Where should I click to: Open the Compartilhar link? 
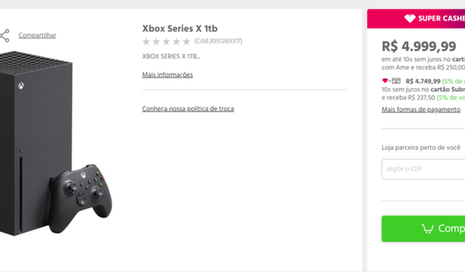[37, 35]
